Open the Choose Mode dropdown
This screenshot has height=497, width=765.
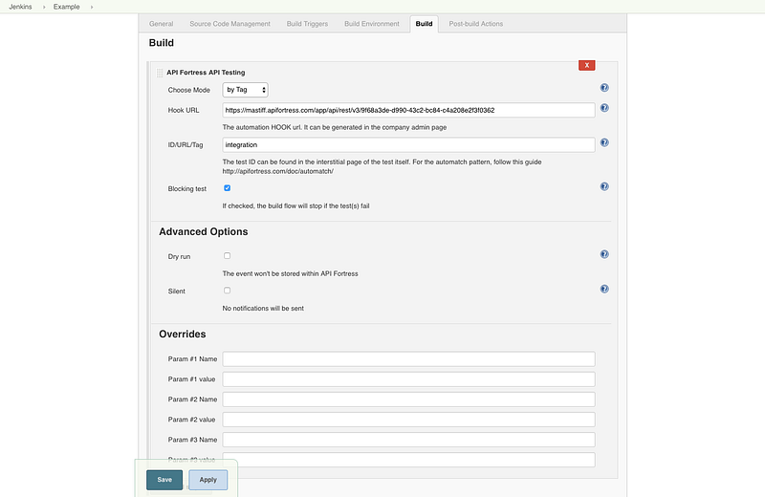point(245,90)
